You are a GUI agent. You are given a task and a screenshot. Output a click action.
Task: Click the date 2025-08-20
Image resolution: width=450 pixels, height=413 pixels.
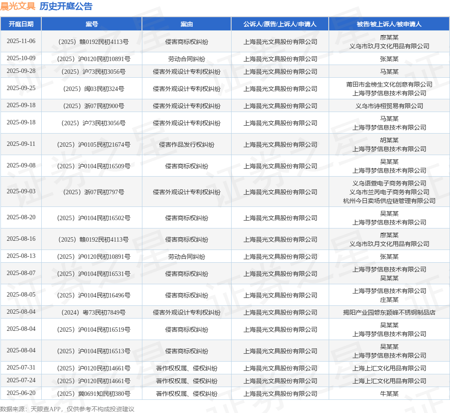pyautogui.click(x=21, y=217)
